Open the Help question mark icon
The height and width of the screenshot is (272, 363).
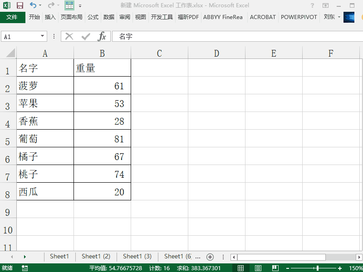[x=312, y=5]
